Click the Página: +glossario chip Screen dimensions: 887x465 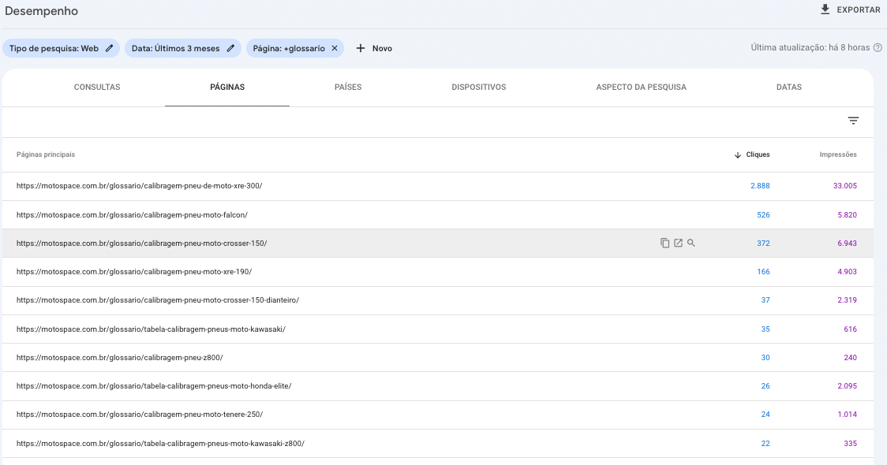pyautogui.click(x=294, y=48)
